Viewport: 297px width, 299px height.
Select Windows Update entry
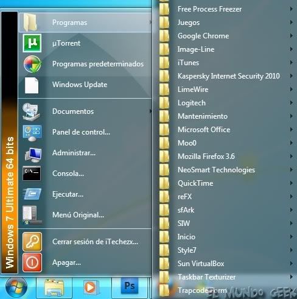point(85,85)
